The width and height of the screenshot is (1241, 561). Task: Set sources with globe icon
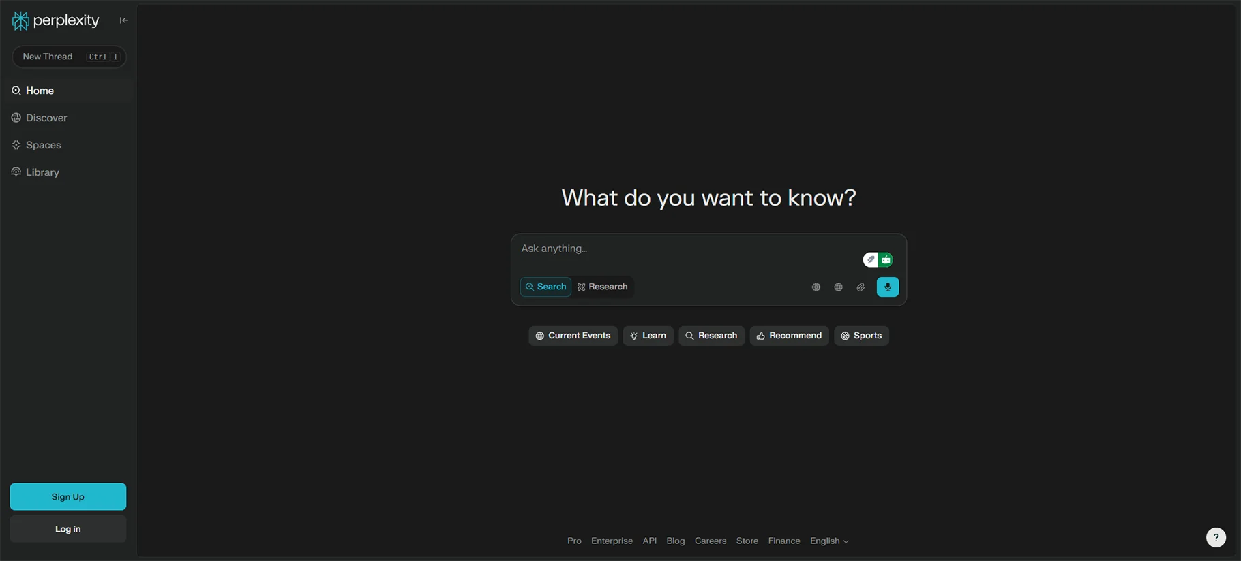pyautogui.click(x=838, y=287)
